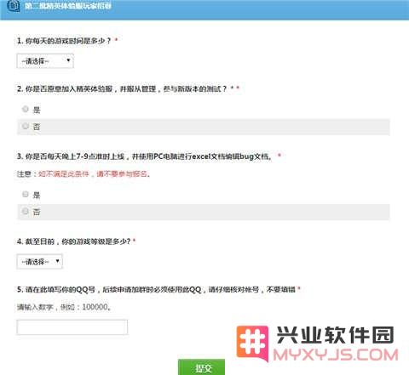The height and width of the screenshot is (375, 409).
Task: Select 是 for online 7-9 pm question
Action: (x=26, y=194)
